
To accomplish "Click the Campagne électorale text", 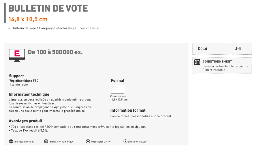I will pyautogui.click(x=55, y=28).
